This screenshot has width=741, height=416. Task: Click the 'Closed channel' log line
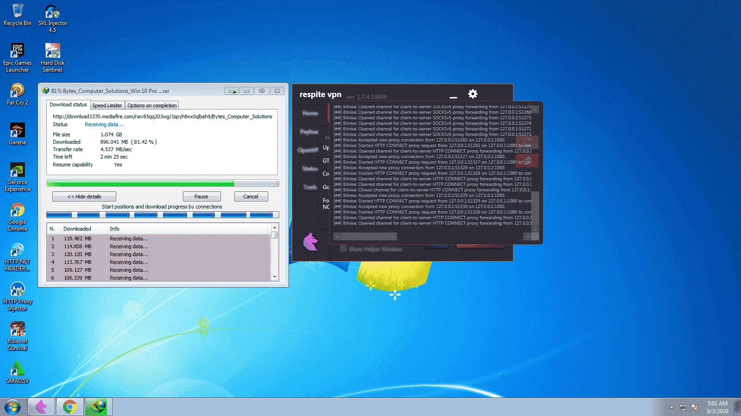432,190
